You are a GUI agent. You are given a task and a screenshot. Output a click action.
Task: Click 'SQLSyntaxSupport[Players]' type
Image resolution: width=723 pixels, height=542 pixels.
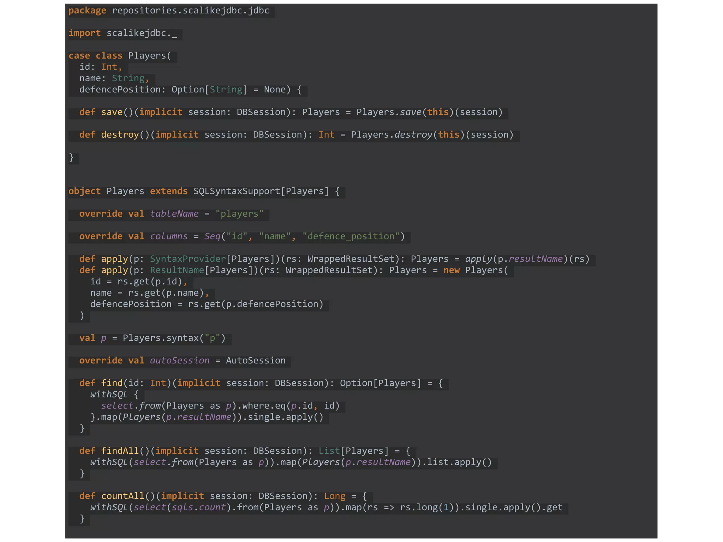click(261, 191)
